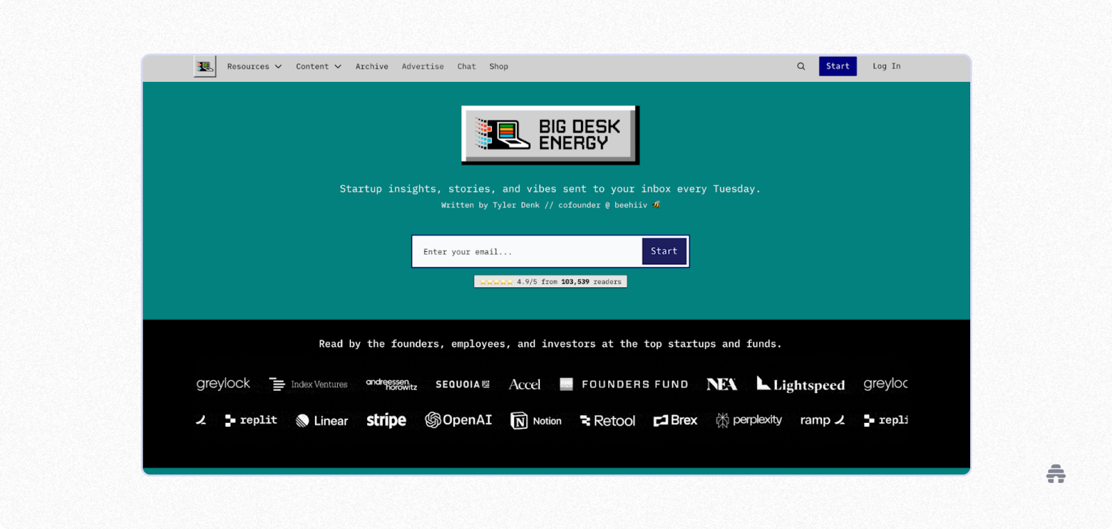
Task: Select the perplexity logo
Action: [x=749, y=420]
